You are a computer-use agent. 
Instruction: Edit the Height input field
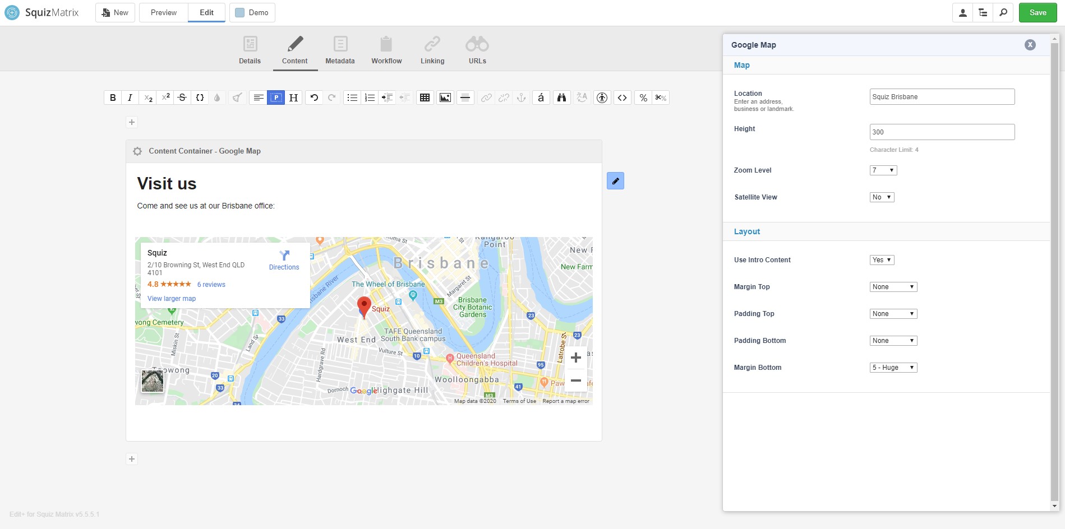942,132
